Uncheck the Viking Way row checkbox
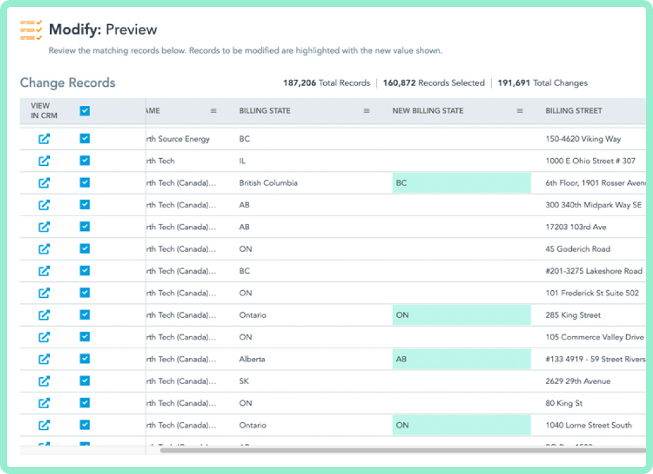Screen dimensions: 653x474 pyautogui.click(x=85, y=138)
